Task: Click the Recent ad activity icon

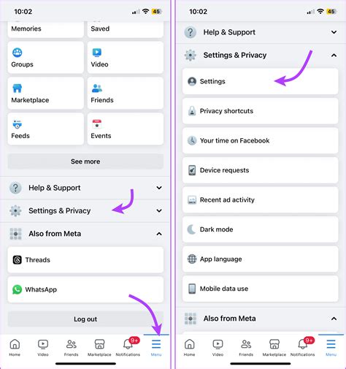Action: (x=192, y=199)
